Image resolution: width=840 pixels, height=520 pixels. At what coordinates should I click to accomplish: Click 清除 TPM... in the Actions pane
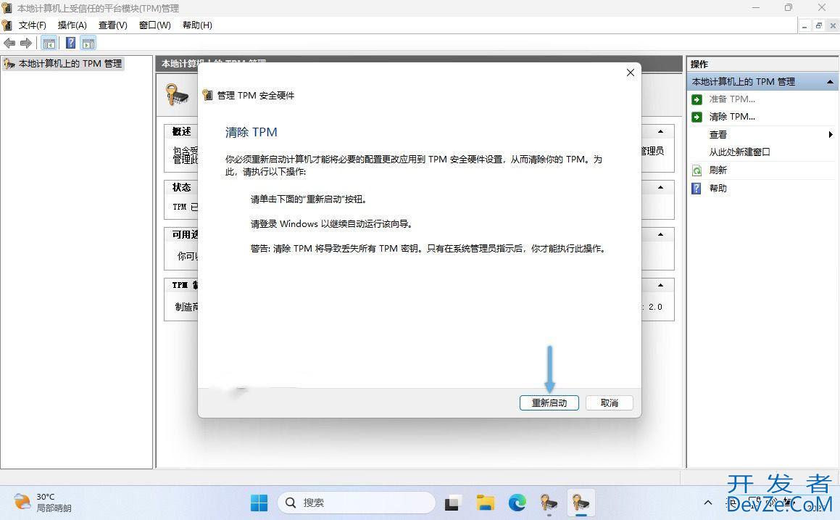[x=732, y=116]
